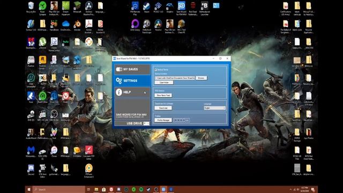Open PS4 Remote Play shortcut

tap(135, 9)
